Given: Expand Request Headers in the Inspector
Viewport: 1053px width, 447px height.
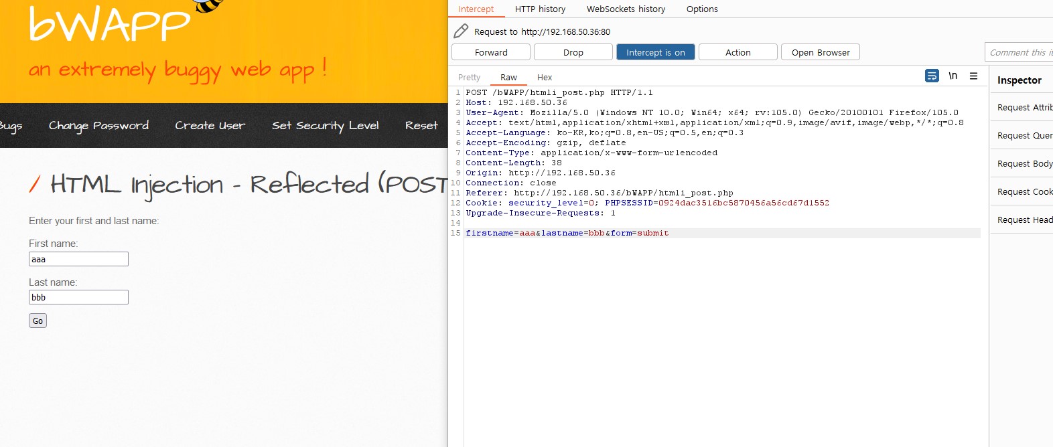Looking at the screenshot, I should 1025,219.
